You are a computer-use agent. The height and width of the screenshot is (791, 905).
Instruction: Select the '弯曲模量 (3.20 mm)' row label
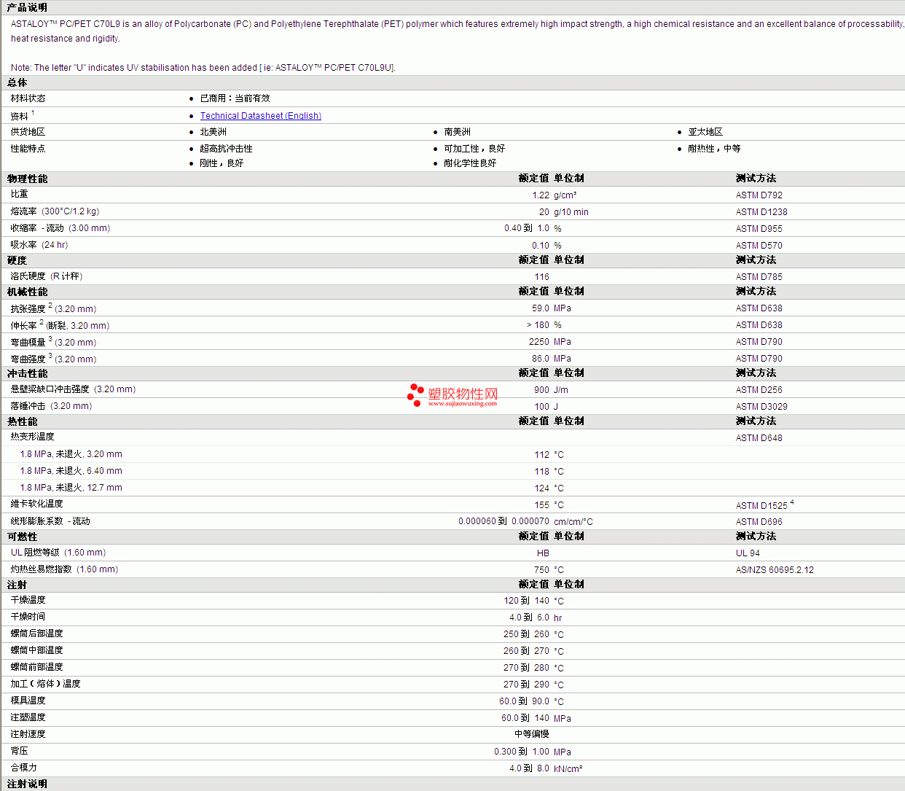(x=53, y=342)
